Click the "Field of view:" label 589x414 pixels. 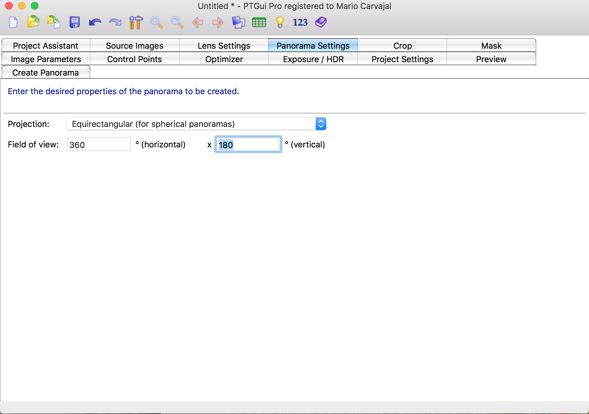[x=33, y=145]
